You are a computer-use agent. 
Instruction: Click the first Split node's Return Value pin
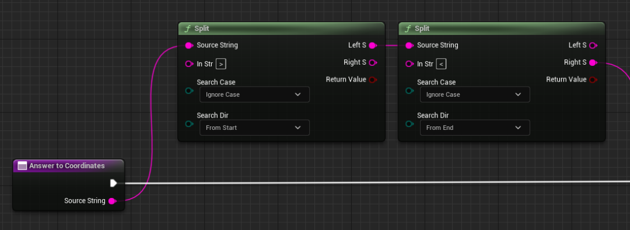[372, 79]
